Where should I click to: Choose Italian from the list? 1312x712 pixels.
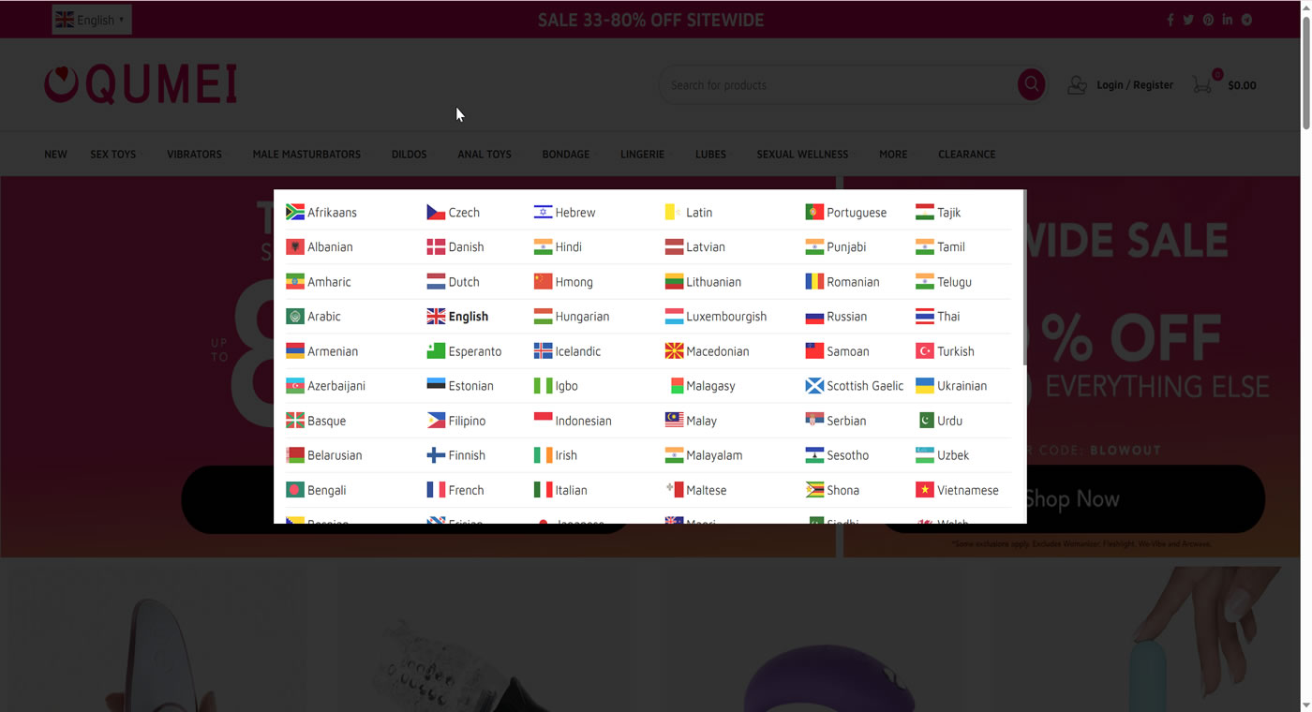(x=560, y=490)
